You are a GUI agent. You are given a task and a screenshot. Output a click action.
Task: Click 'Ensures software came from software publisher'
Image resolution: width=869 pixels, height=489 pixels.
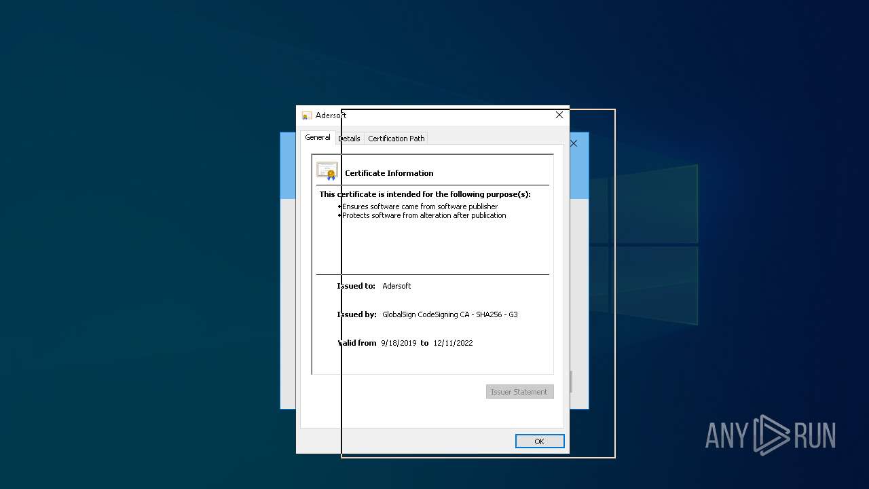pos(420,206)
